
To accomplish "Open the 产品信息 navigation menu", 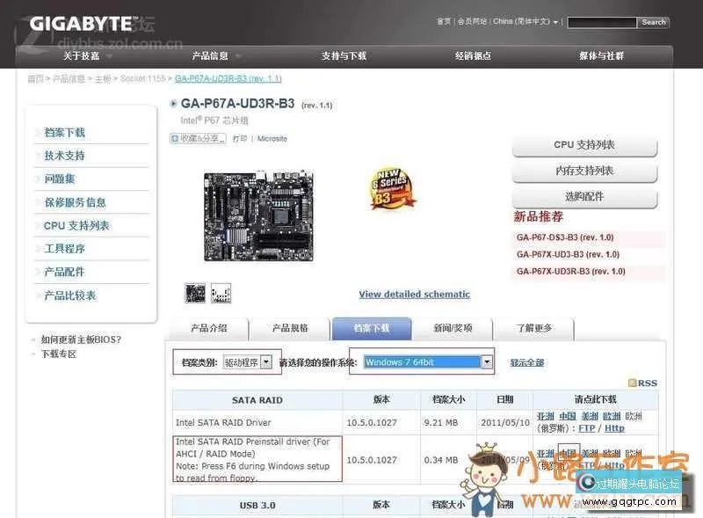I will pyautogui.click(x=210, y=55).
